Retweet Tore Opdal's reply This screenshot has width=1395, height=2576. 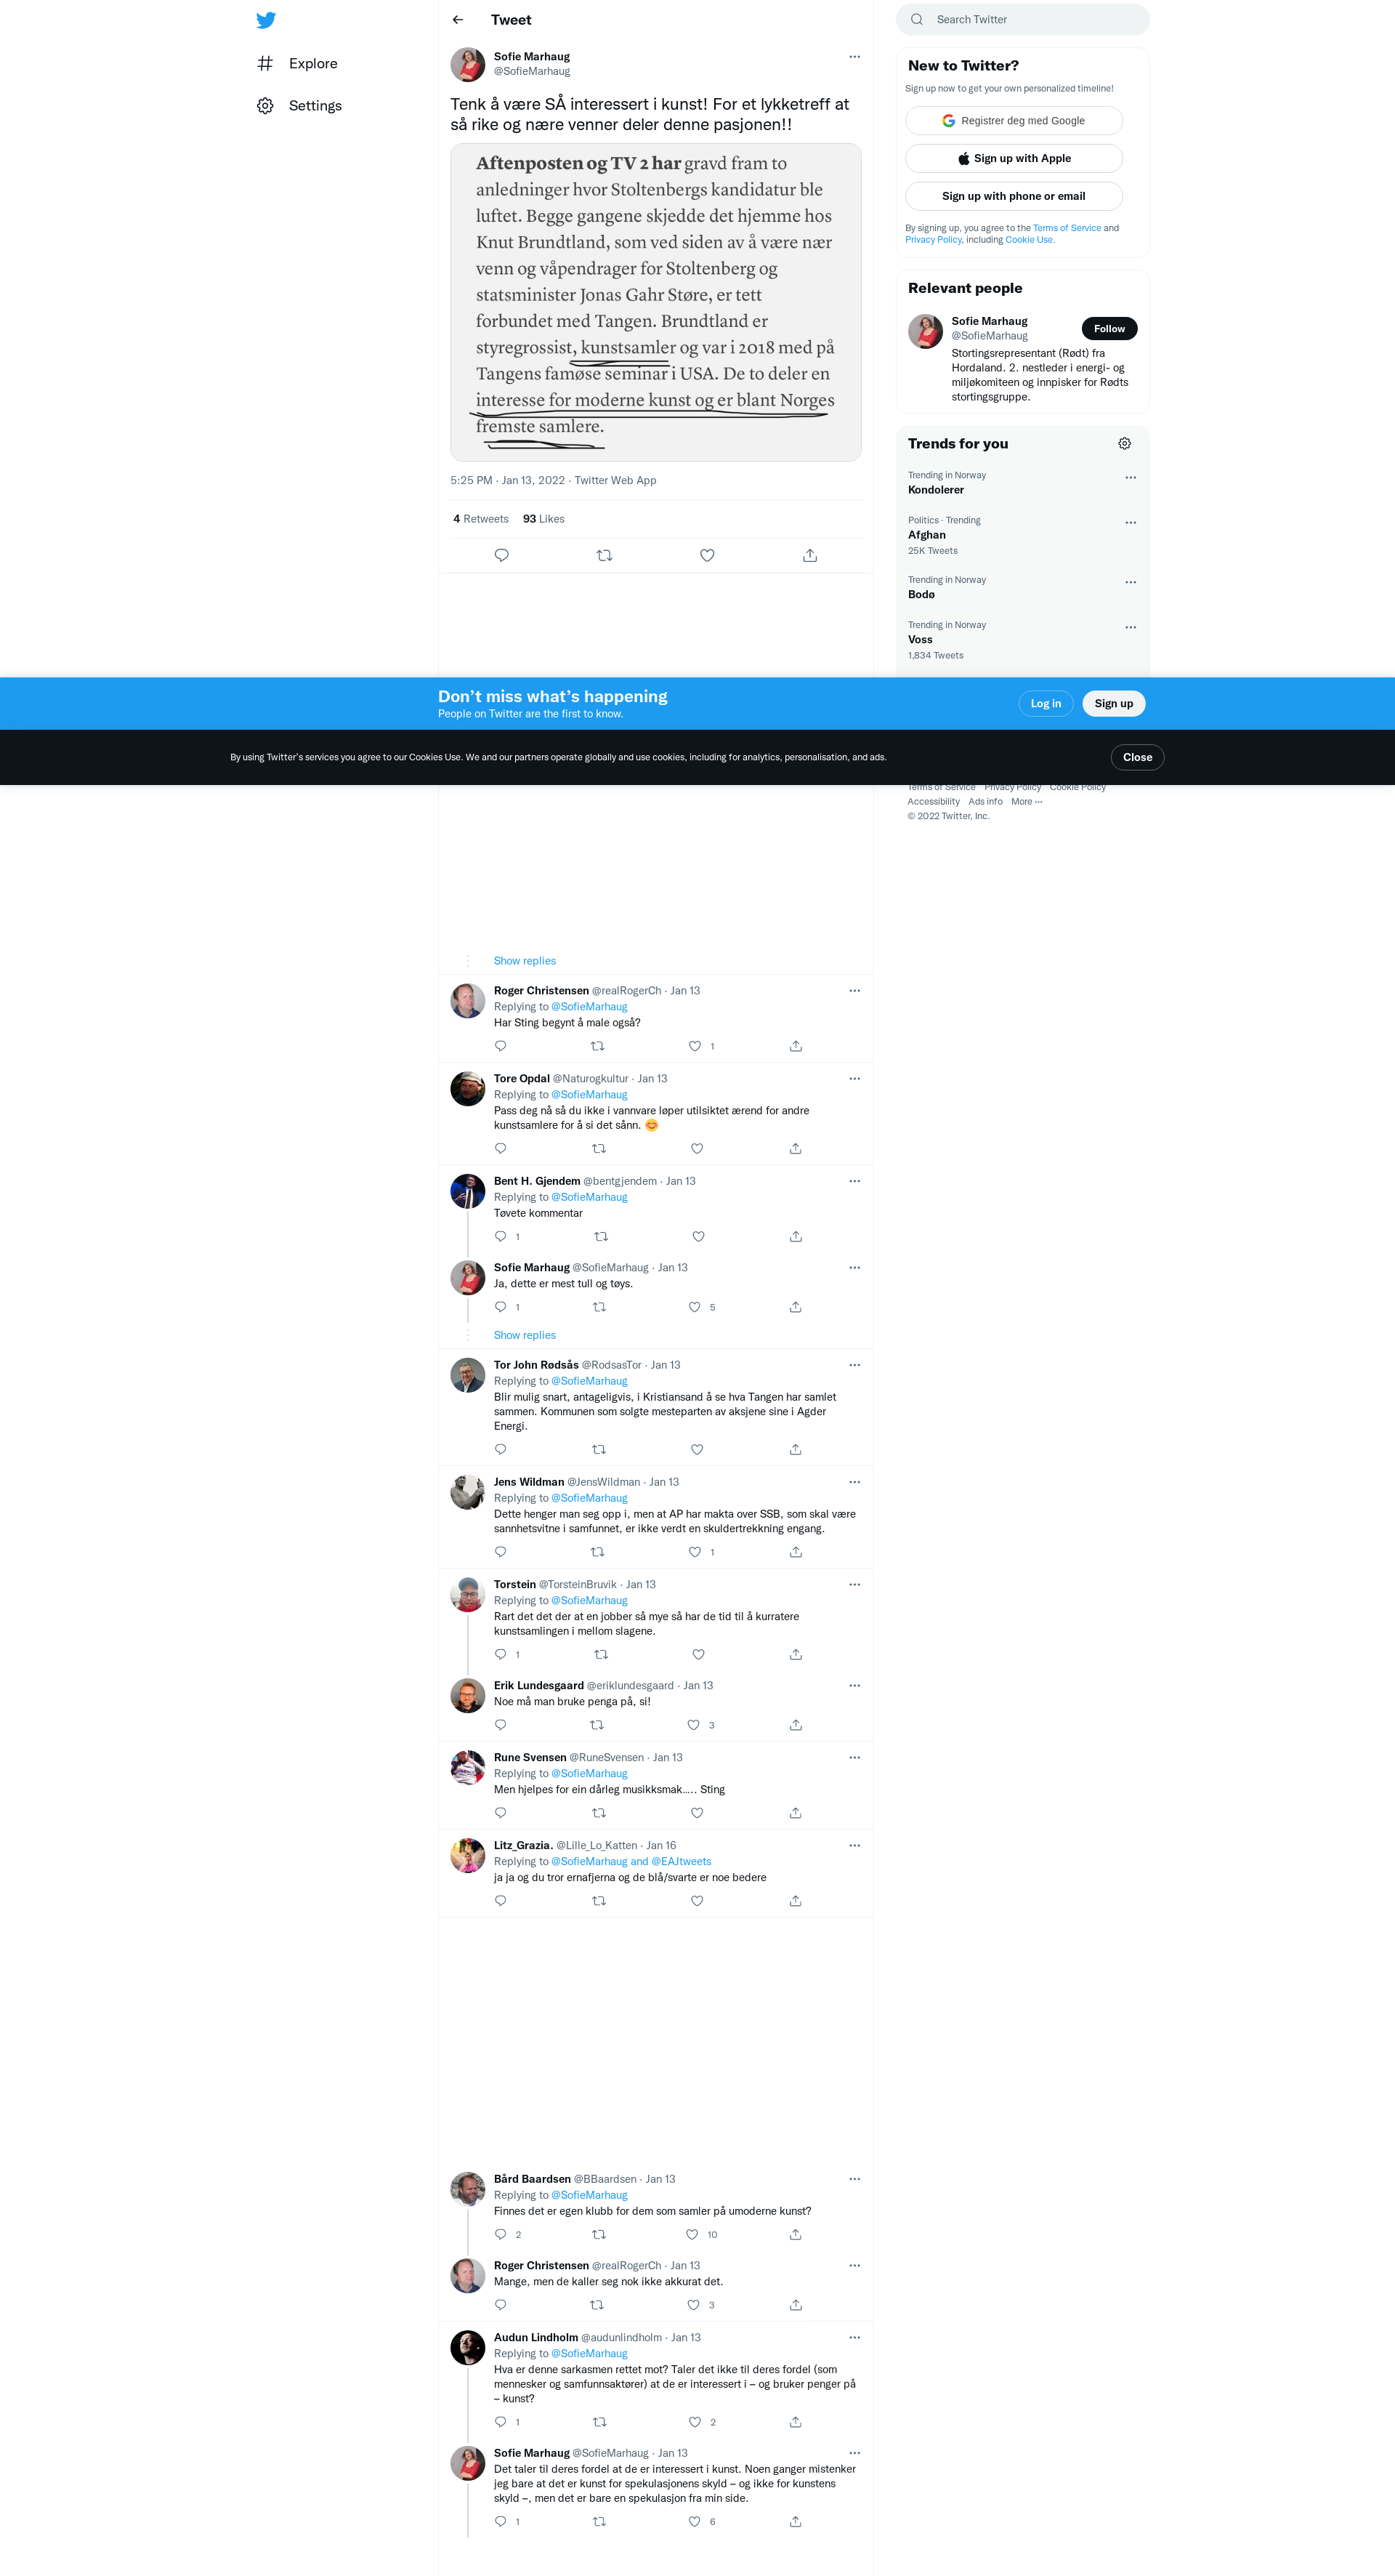[x=599, y=1149]
